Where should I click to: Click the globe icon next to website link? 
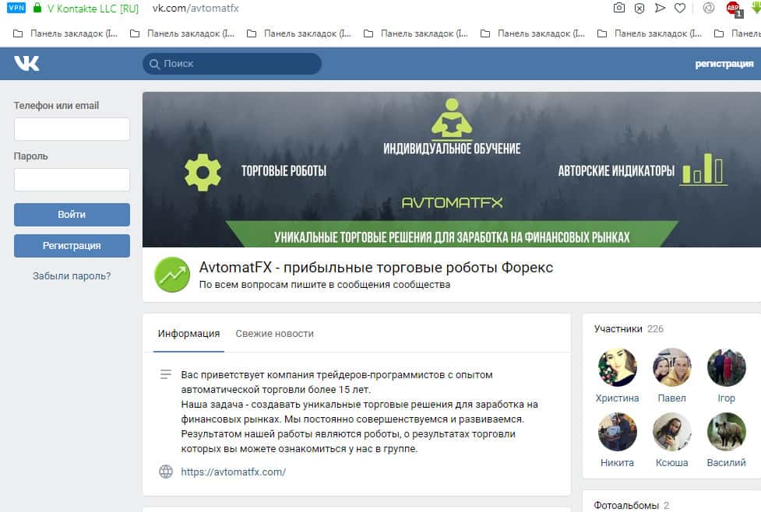[x=166, y=472]
